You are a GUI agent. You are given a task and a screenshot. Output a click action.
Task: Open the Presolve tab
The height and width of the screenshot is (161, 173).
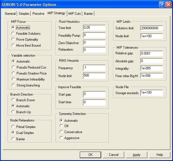tap(38, 14)
